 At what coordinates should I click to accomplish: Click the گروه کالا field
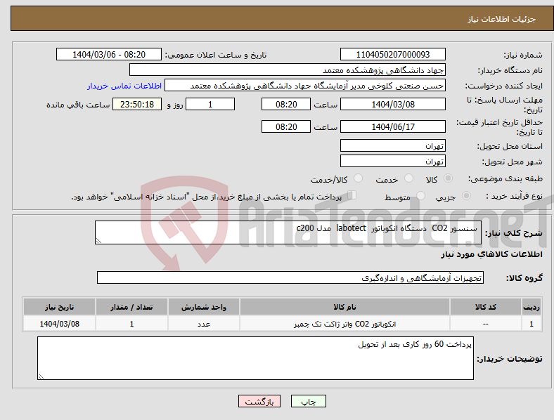[290, 277]
